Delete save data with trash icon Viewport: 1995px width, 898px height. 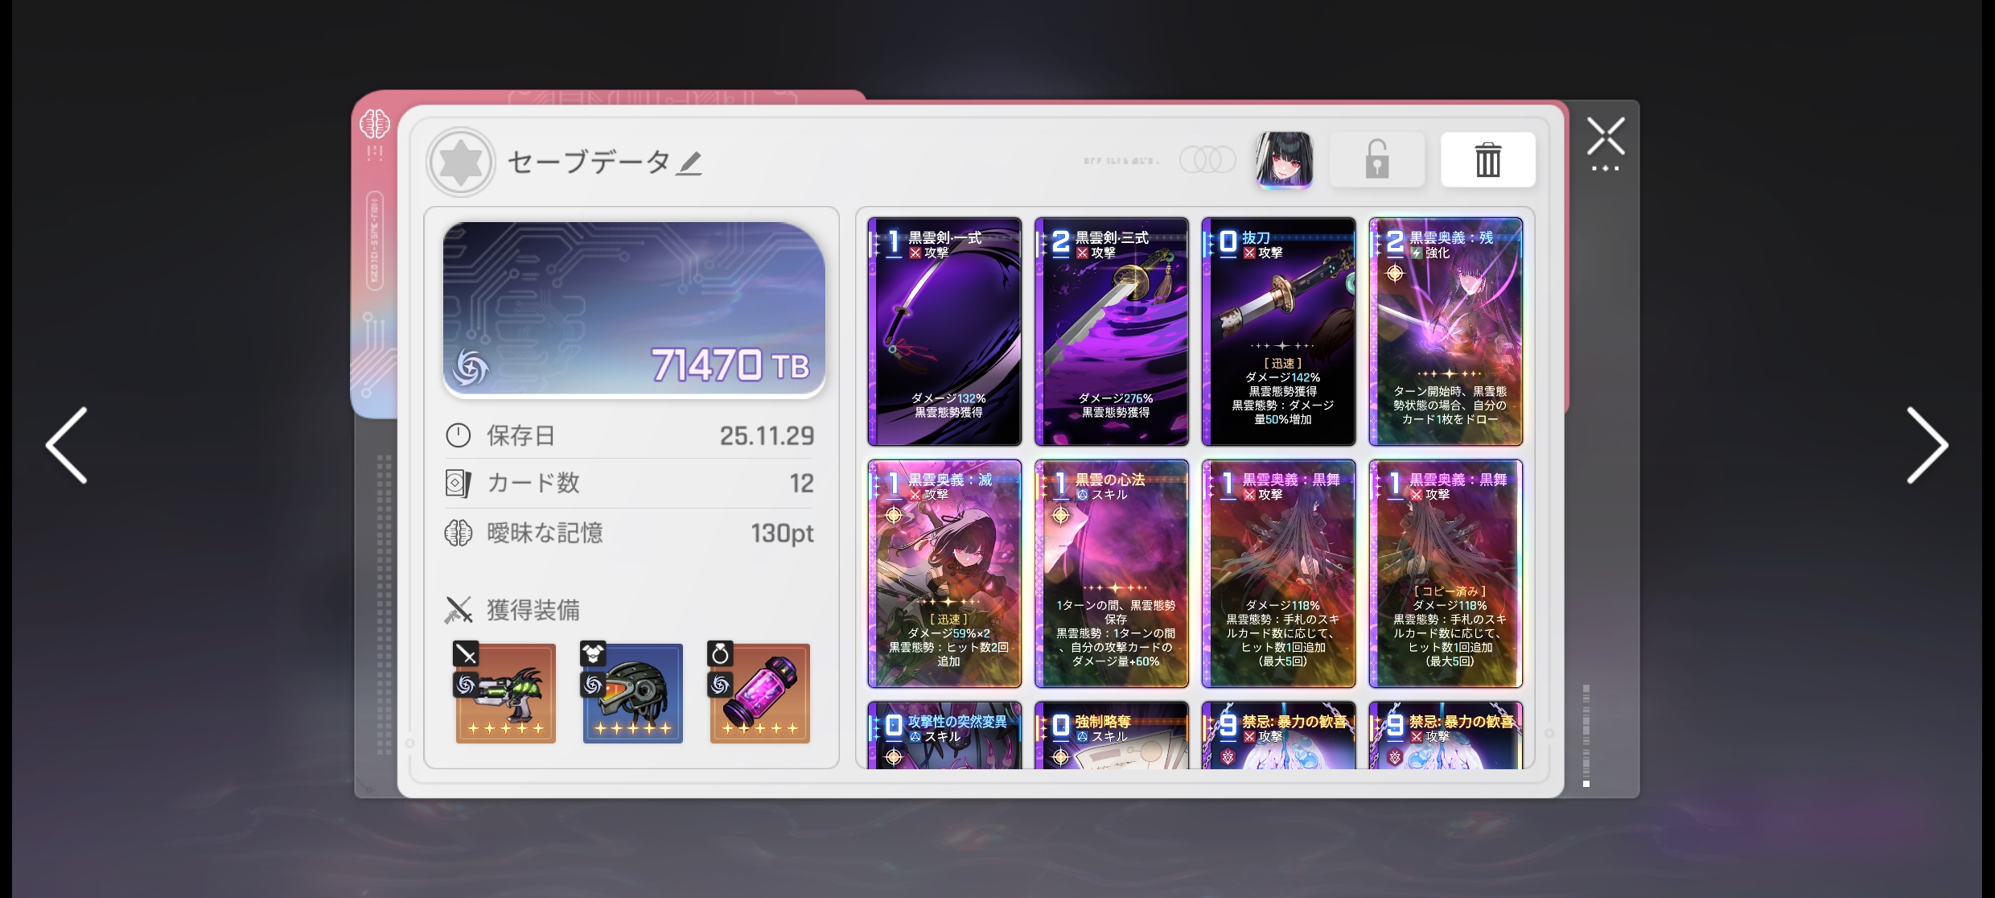(x=1487, y=159)
